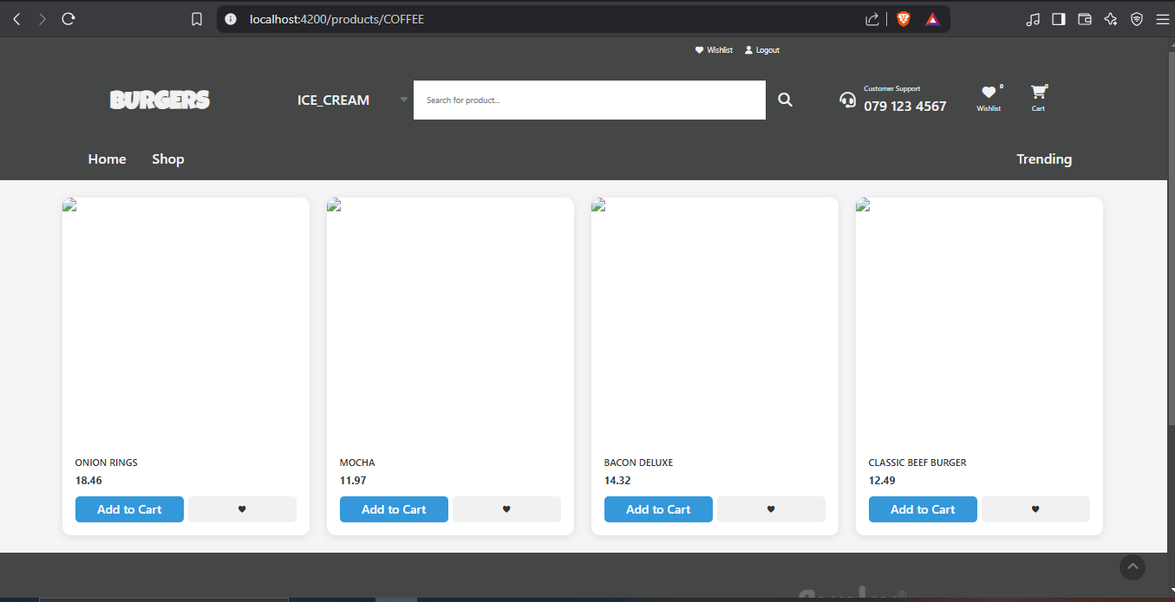Image resolution: width=1175 pixels, height=602 pixels.
Task: Click the CLASSIC BEEF BURGER product name
Action: (x=917, y=463)
